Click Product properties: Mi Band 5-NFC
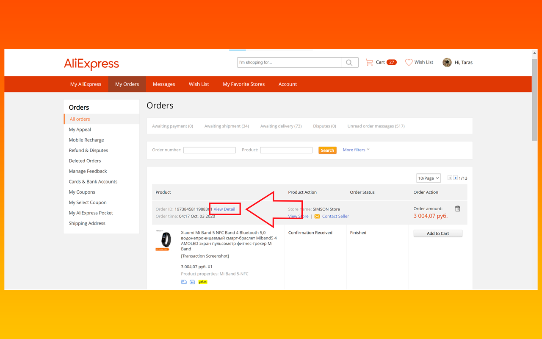 click(215, 274)
